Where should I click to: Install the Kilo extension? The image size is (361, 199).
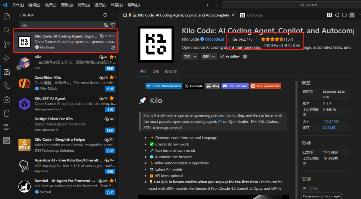pos(110,68)
